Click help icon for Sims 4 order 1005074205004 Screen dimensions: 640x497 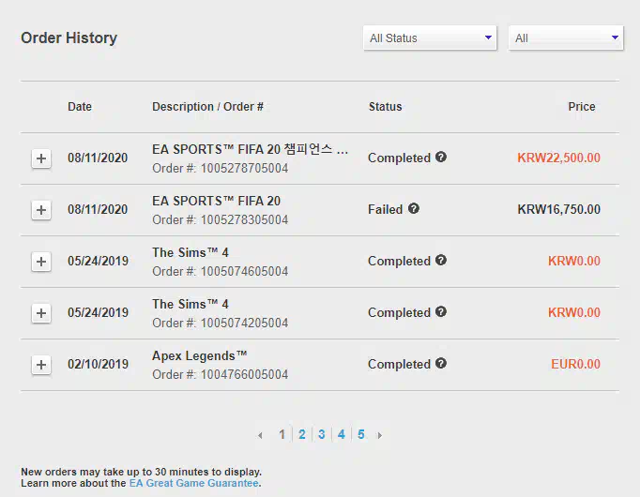(441, 311)
